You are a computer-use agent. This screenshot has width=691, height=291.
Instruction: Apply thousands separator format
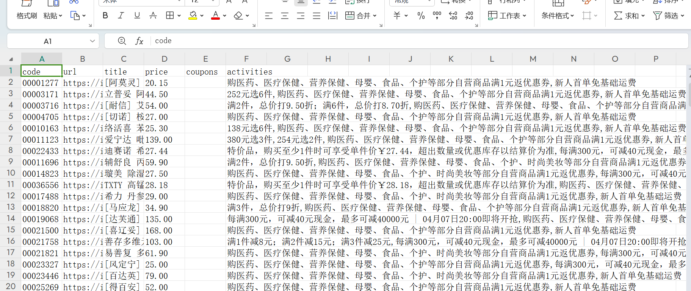pos(437,16)
